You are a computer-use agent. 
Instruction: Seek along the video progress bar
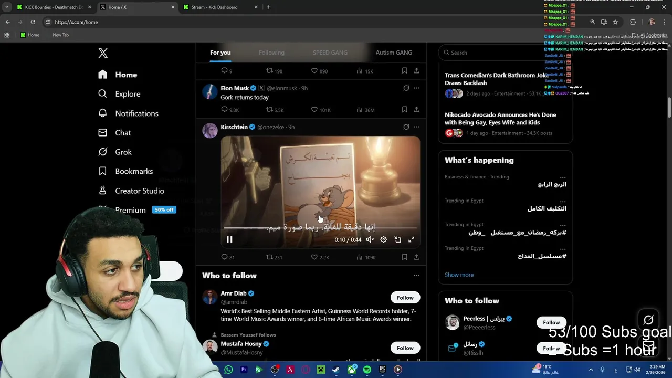(x=320, y=228)
